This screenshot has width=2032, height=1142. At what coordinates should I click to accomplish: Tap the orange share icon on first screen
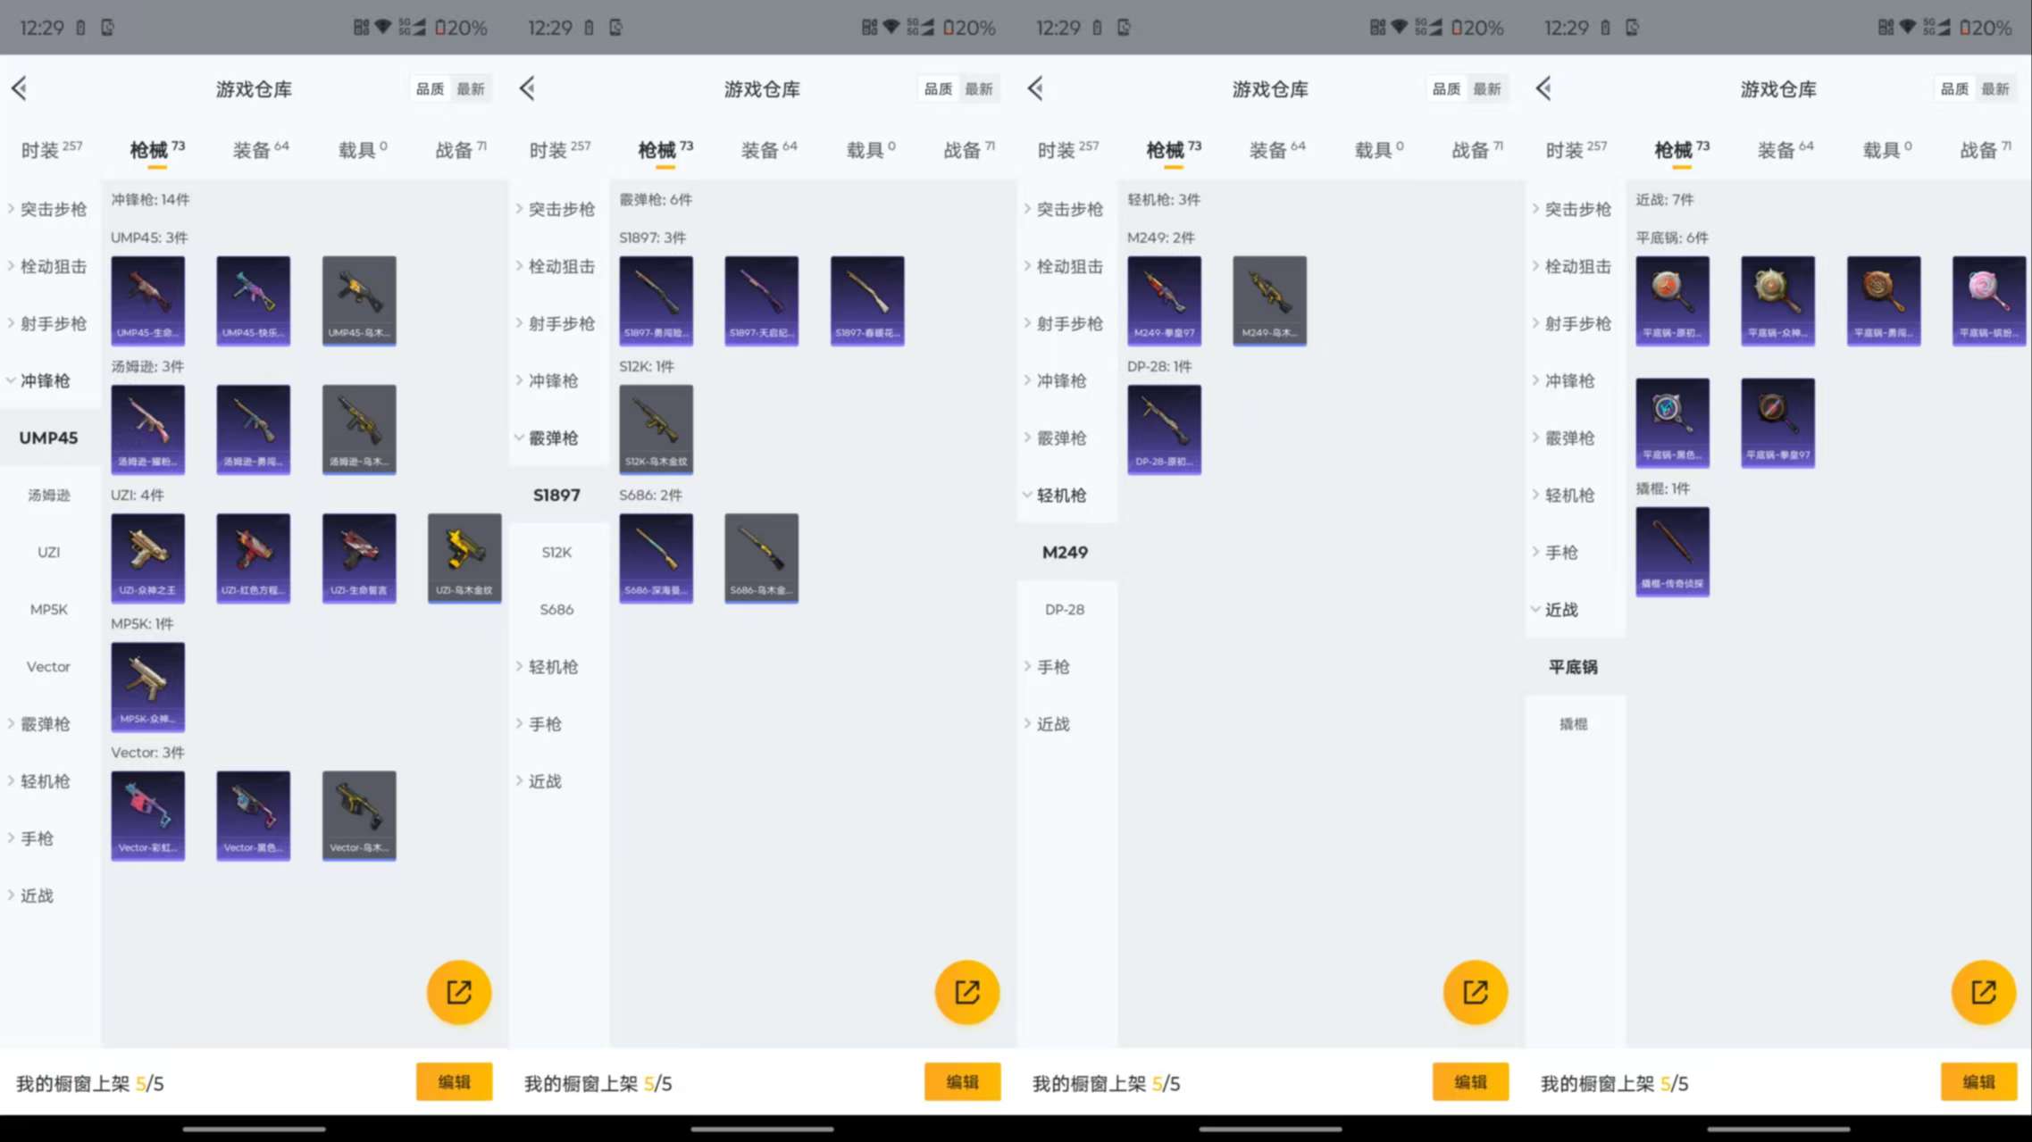458,991
